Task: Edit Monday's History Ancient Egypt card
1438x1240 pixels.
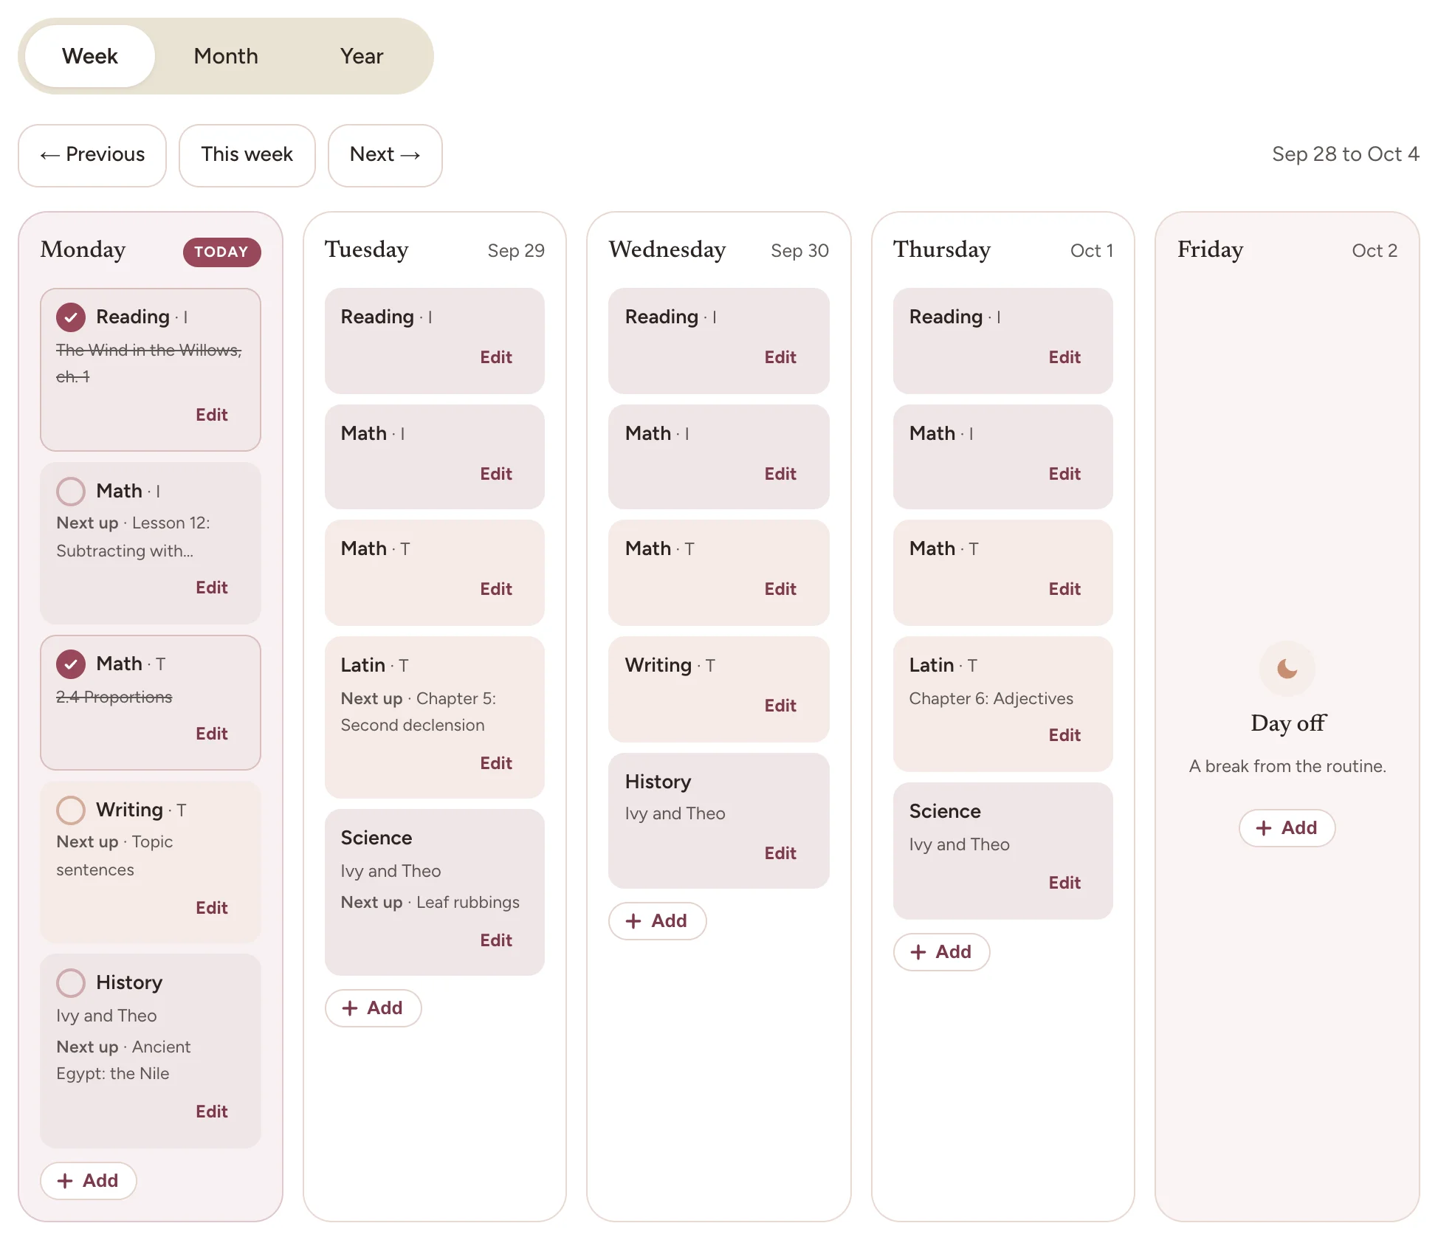Action: point(212,1112)
